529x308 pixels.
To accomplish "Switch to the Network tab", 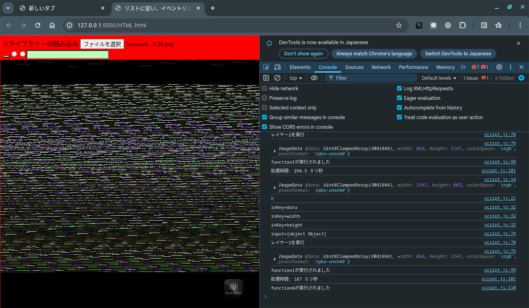I will 380,67.
